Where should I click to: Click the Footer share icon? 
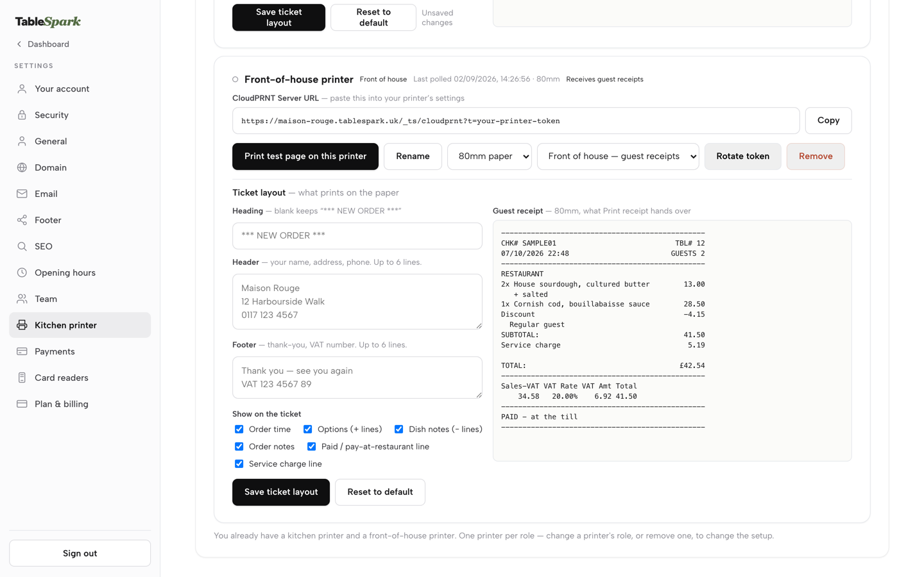click(x=22, y=221)
